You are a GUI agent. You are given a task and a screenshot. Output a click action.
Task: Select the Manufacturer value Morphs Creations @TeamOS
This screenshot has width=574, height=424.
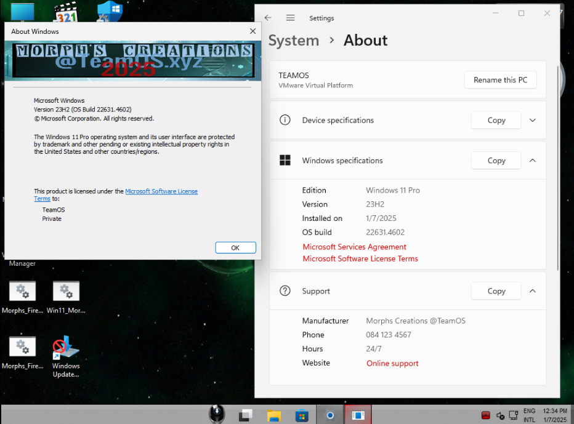[416, 321]
